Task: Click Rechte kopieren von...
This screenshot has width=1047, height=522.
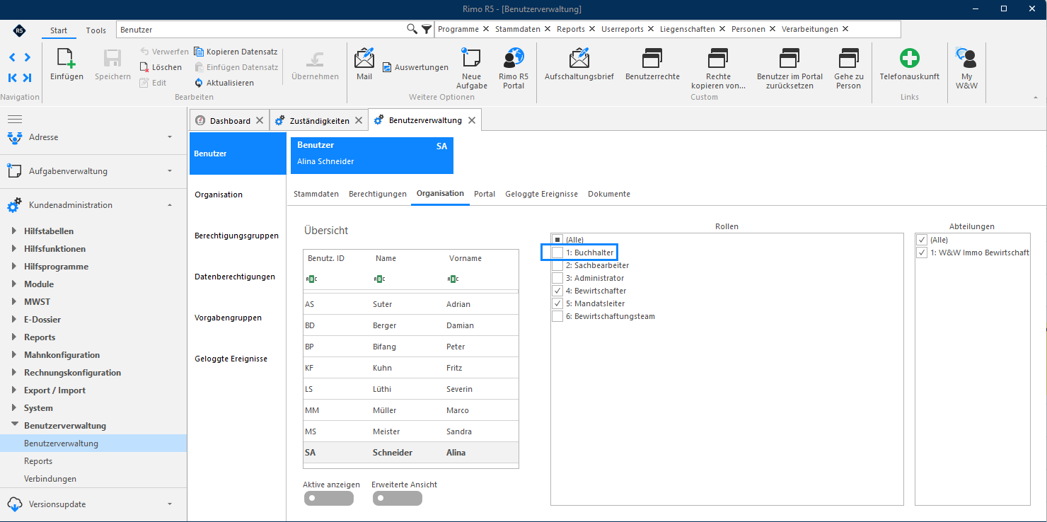Action: (x=718, y=69)
